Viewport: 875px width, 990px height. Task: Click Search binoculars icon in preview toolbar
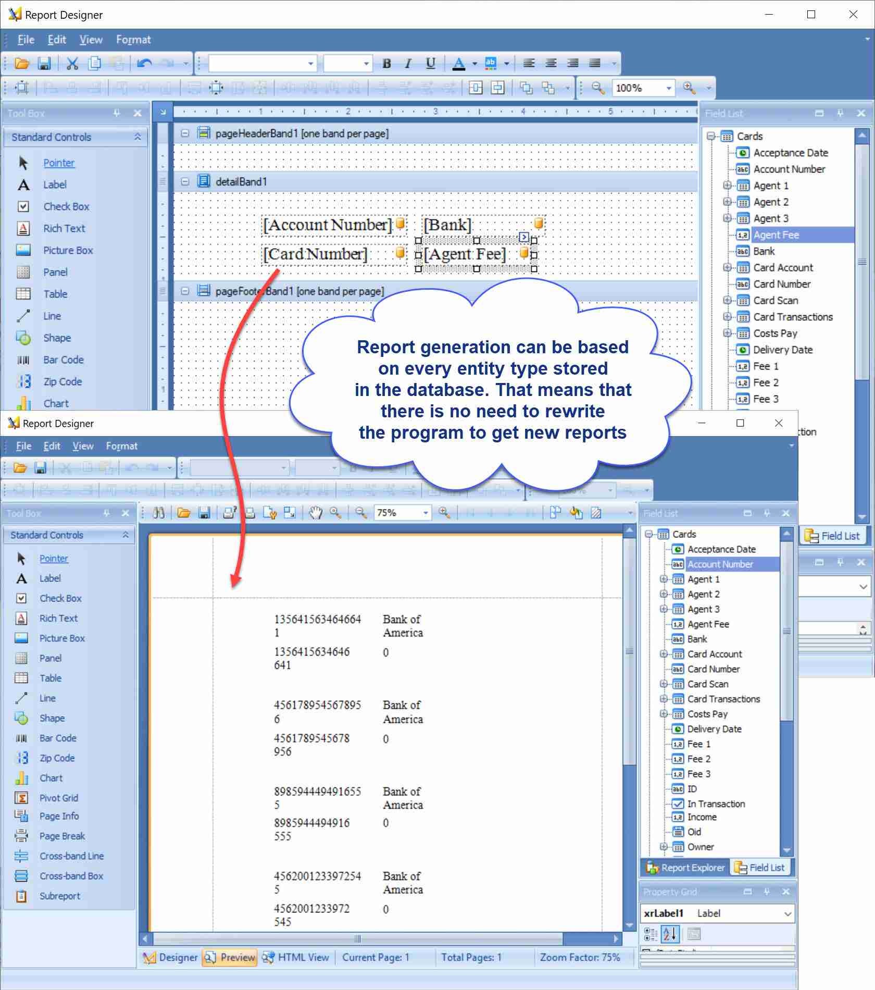tap(159, 513)
